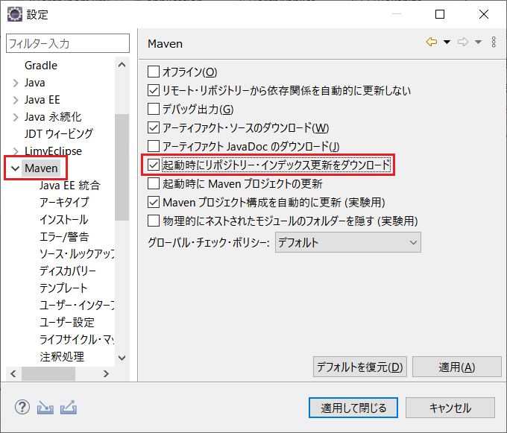Open the グローバル・チェック・ポリシー dropdown
Screen dimensions: 507x433
click(x=348, y=242)
